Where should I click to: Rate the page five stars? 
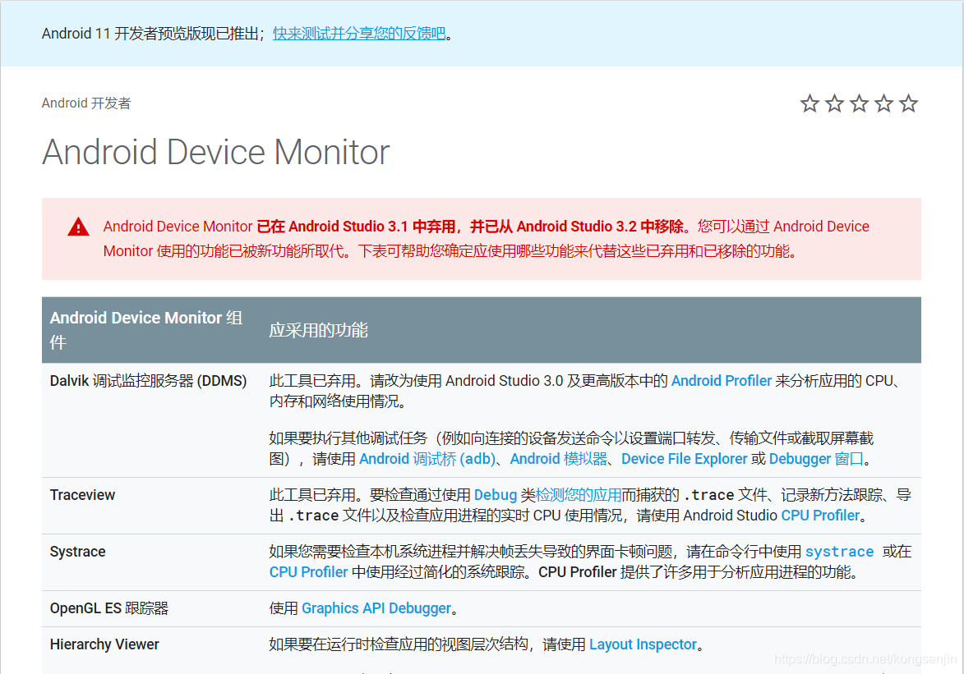pyautogui.click(x=908, y=103)
